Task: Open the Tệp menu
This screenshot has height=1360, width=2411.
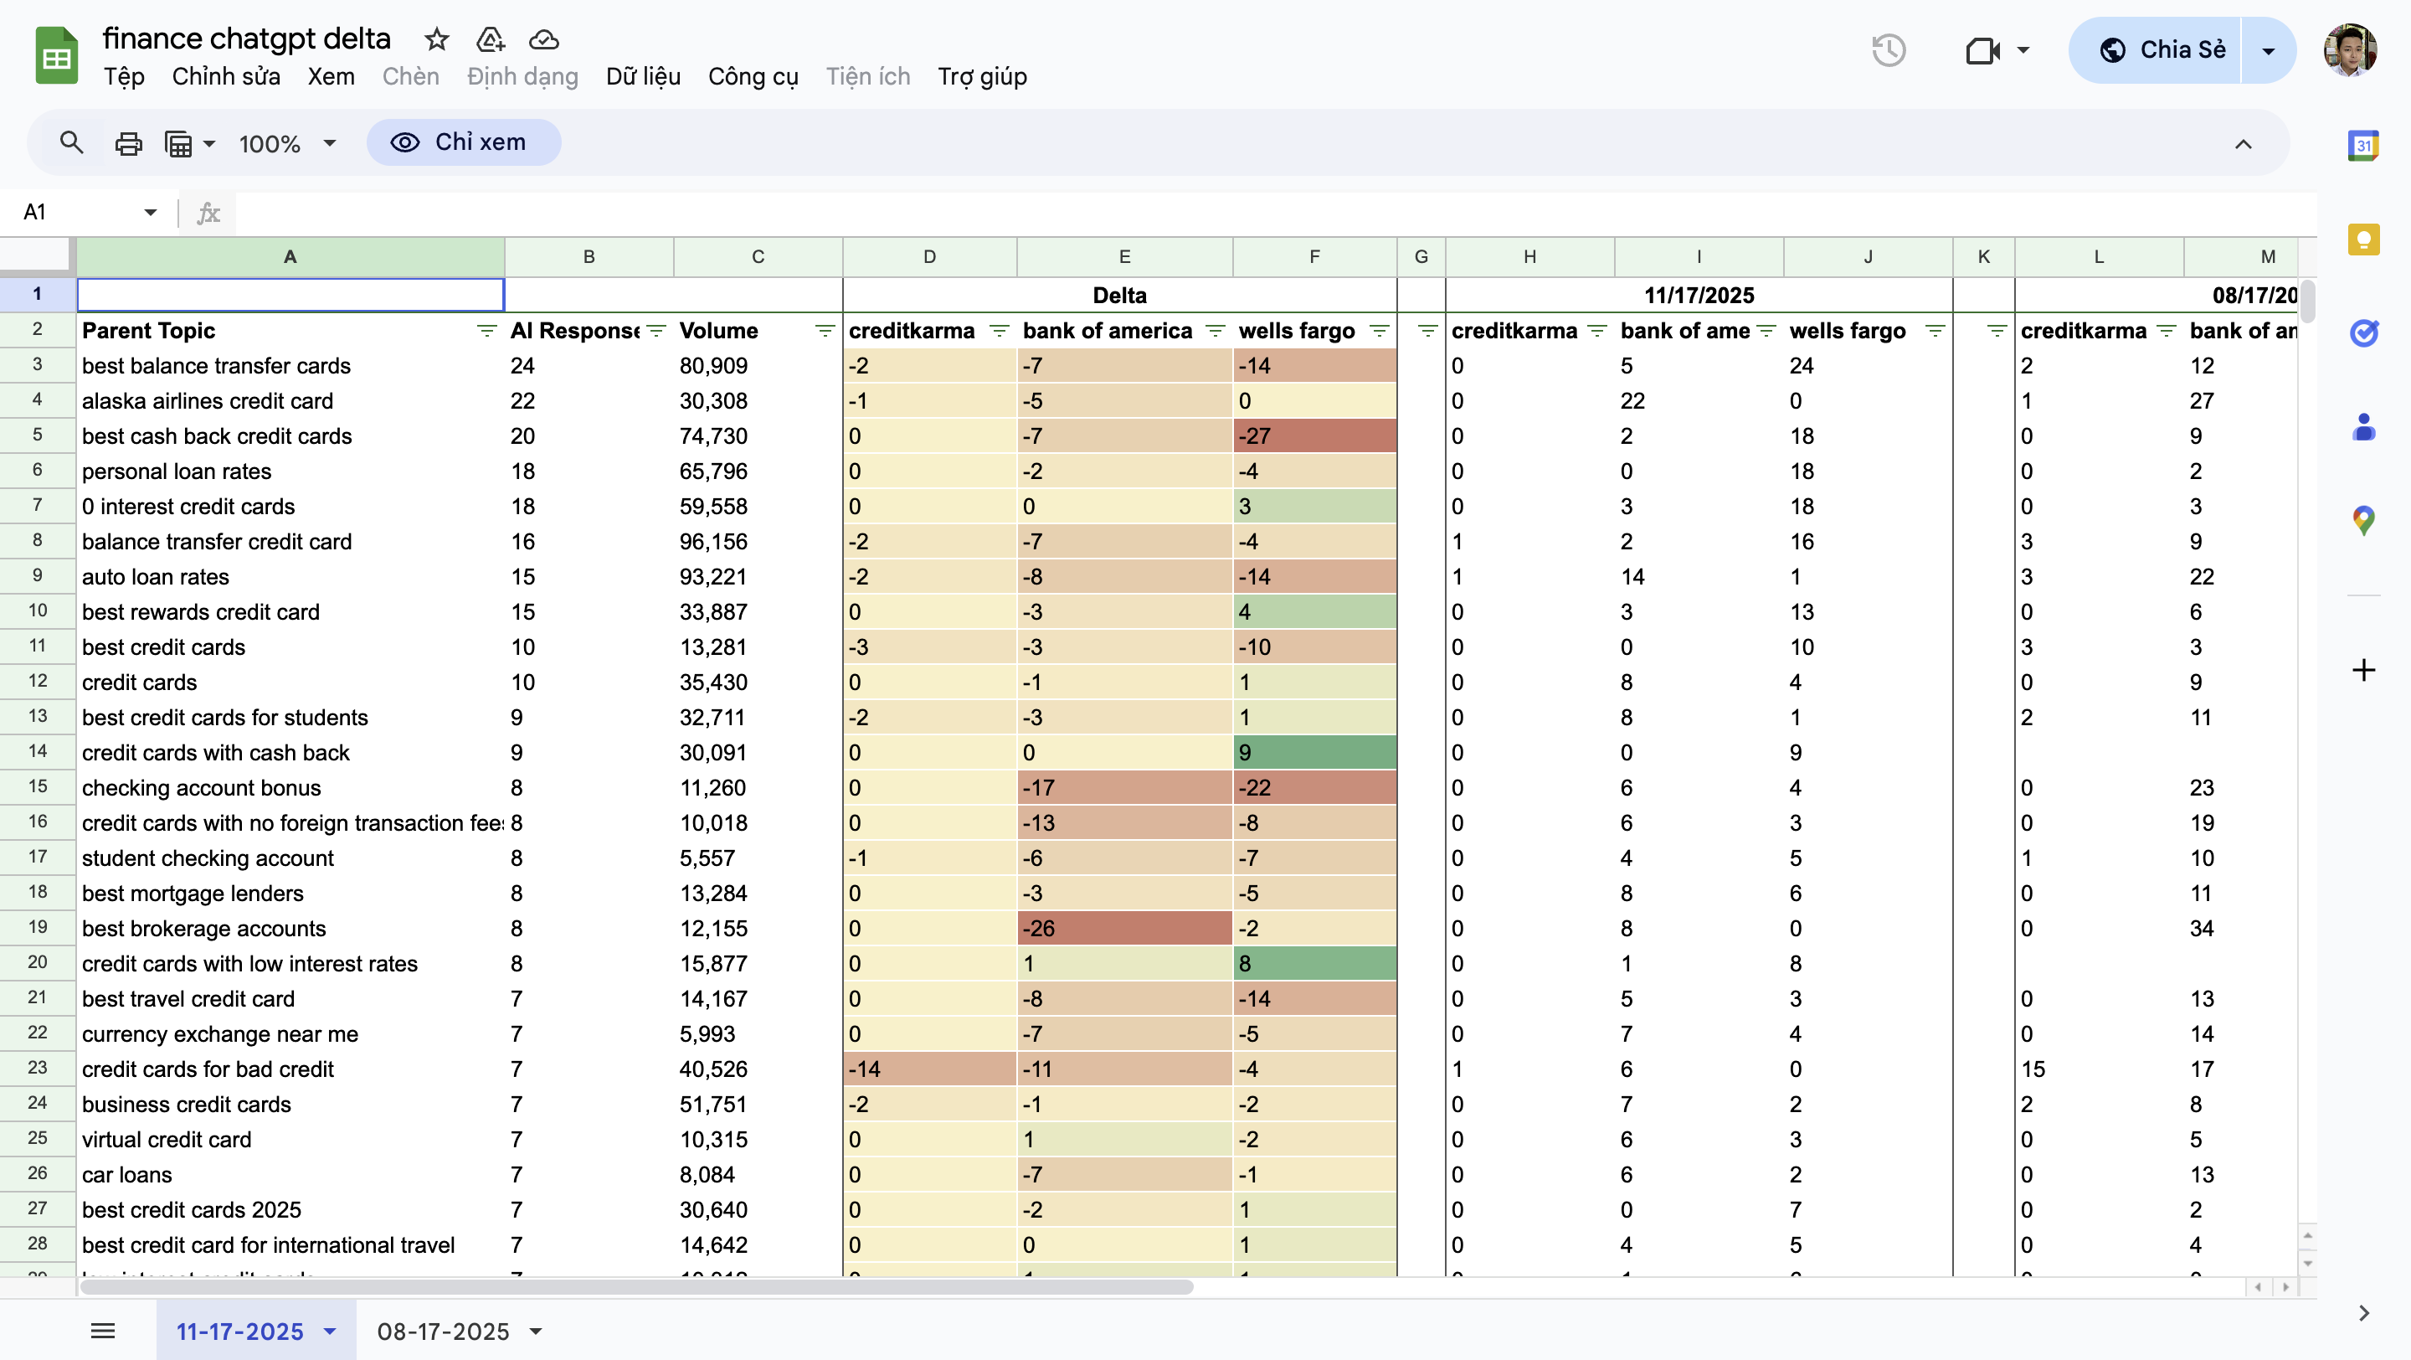Action: pyautogui.click(x=124, y=77)
